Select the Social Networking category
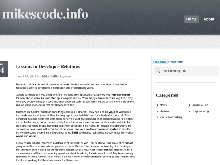Viewport: 220px width, 165px height. [171, 117]
